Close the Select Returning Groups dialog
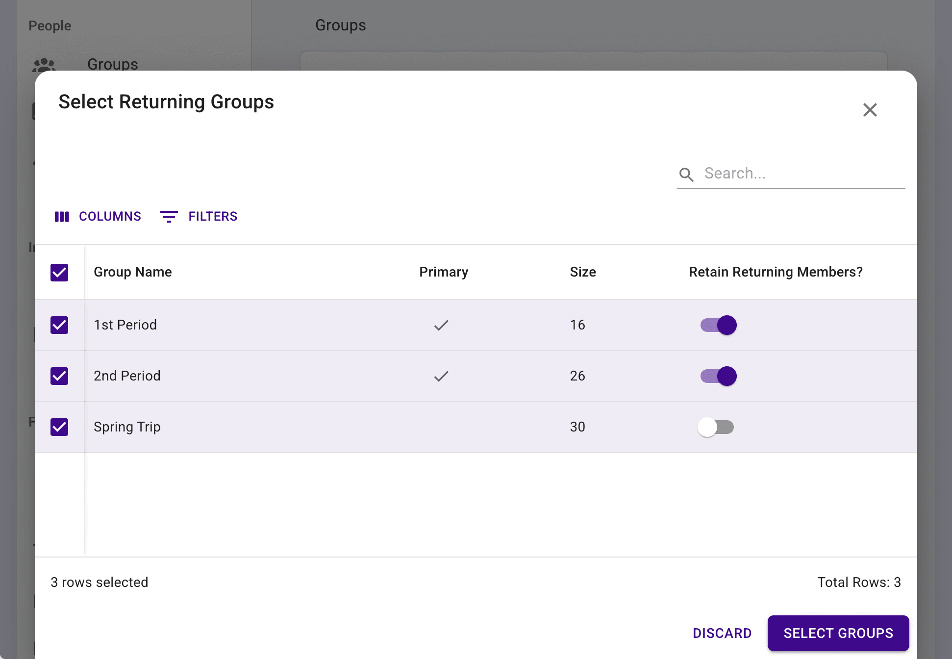952x659 pixels. pos(870,110)
